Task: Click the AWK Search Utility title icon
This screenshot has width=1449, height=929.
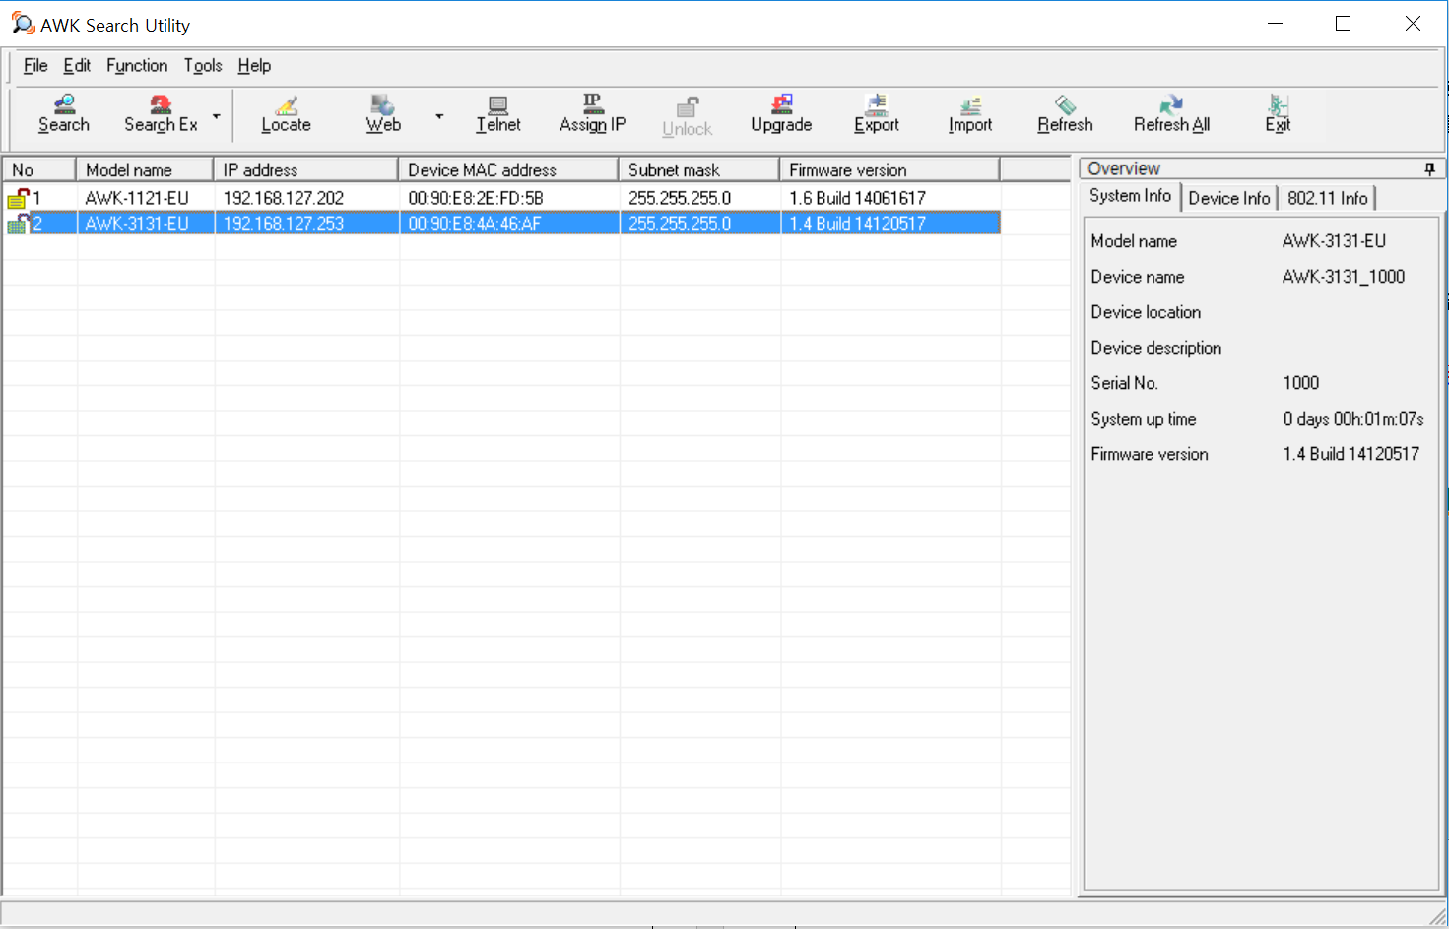Action: pos(23,24)
